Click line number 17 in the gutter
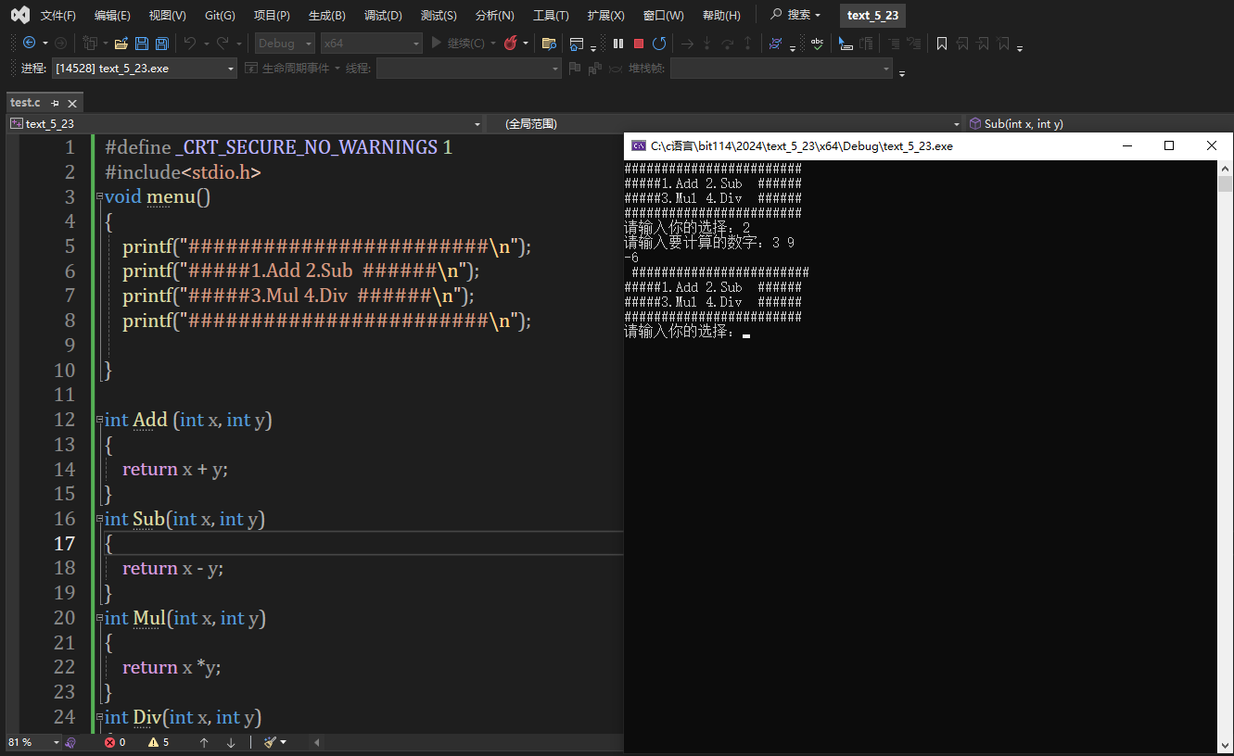Screen dimensions: 1234x756 65,543
